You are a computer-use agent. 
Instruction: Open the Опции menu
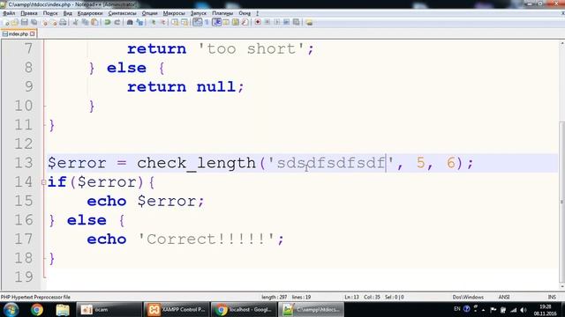tap(149, 13)
